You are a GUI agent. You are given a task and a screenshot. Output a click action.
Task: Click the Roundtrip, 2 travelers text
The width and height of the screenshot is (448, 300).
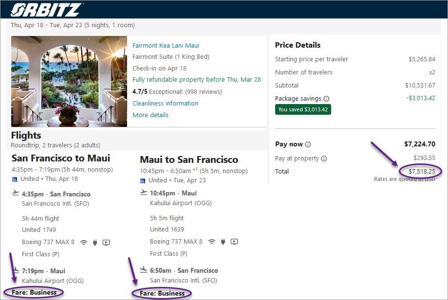[x=56, y=145]
